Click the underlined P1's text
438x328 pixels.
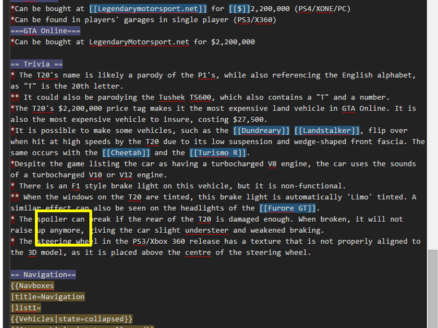click(x=207, y=75)
